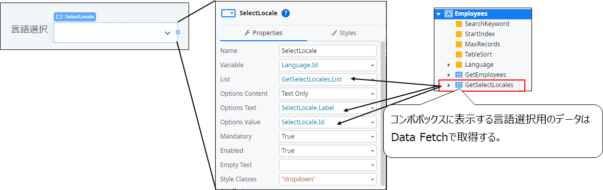Expand the Language tree node
The image size is (603, 190).
[x=449, y=65]
